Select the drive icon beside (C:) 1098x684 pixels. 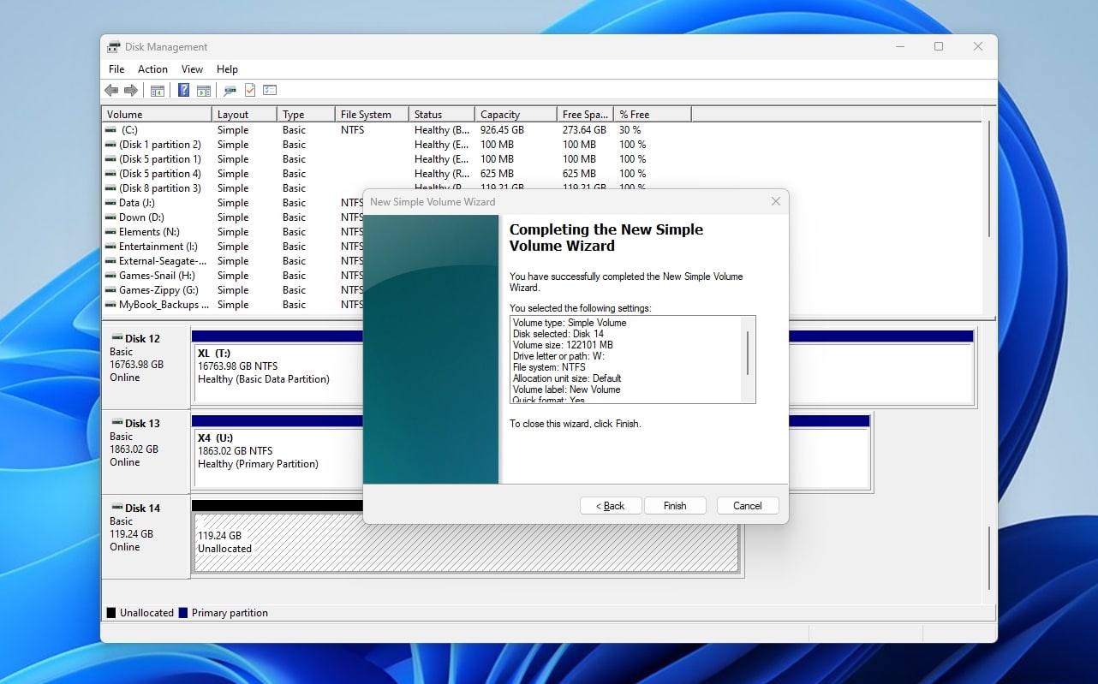pos(110,130)
